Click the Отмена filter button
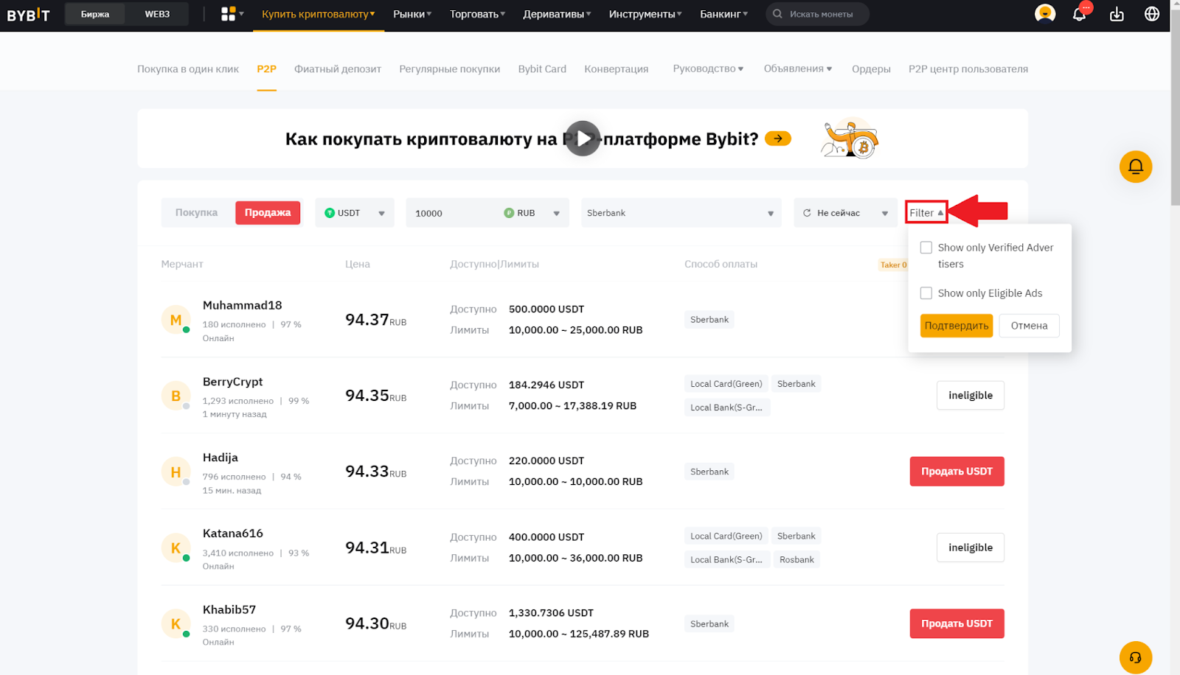Viewport: 1180px width, 675px height. [1029, 326]
